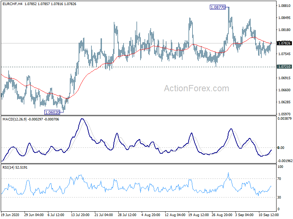This screenshot has width=293, height=219.
Task: Click the 19 Jun 2020 date label
Action: click(x=10, y=215)
